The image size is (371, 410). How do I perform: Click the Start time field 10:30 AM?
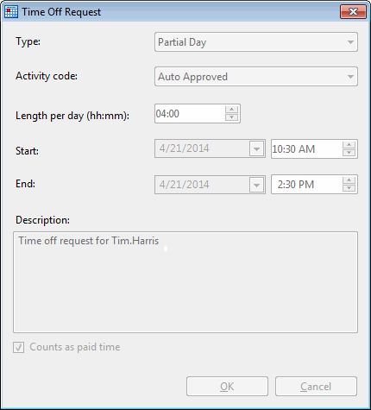306,149
